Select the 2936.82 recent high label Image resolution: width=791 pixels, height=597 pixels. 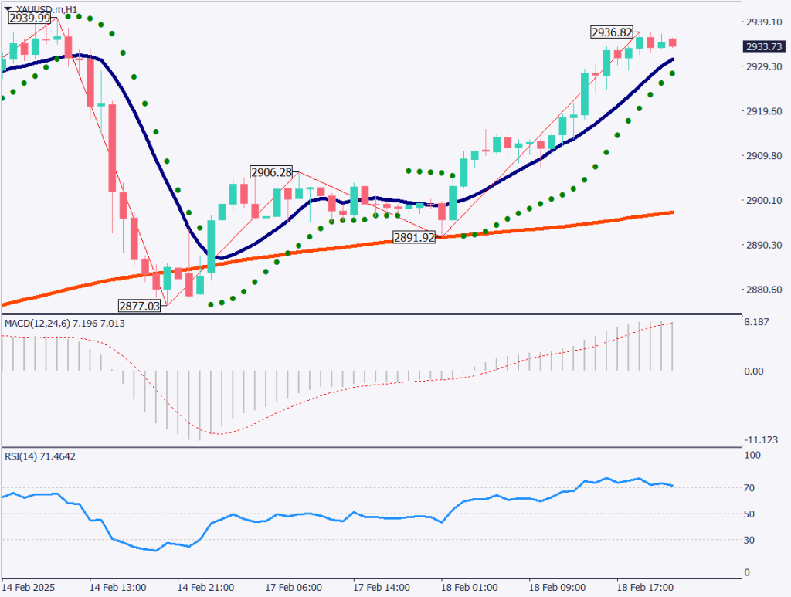tap(612, 32)
